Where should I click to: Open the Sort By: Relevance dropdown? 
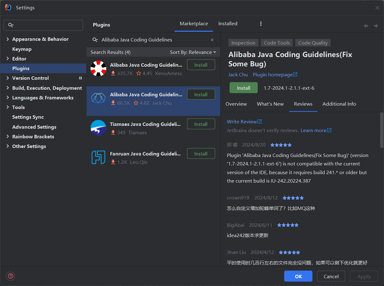pyautogui.click(x=193, y=52)
